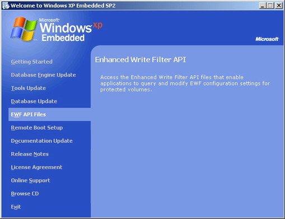Click the Microsoft logo at top right
285x219 pixels.
coord(267,39)
